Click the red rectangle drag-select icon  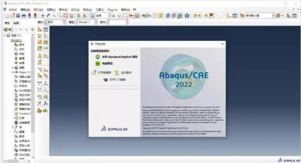pyautogui.click(x=125, y=16)
